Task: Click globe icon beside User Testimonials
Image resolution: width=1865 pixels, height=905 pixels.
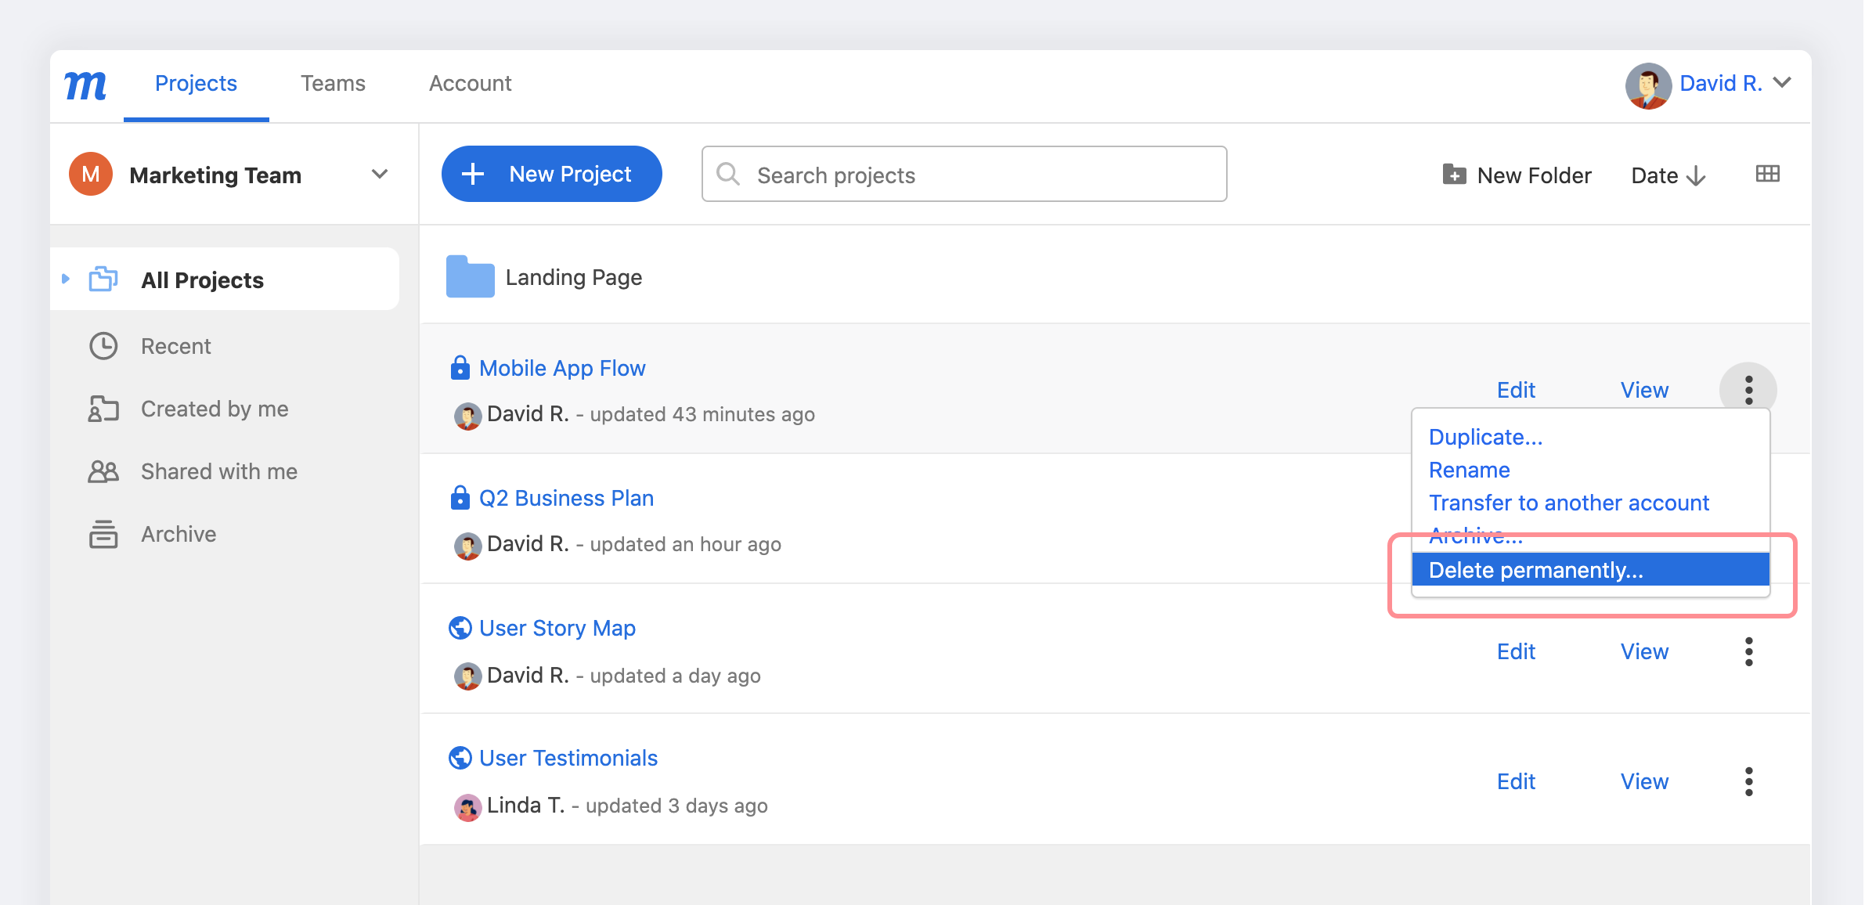Action: pyautogui.click(x=460, y=758)
